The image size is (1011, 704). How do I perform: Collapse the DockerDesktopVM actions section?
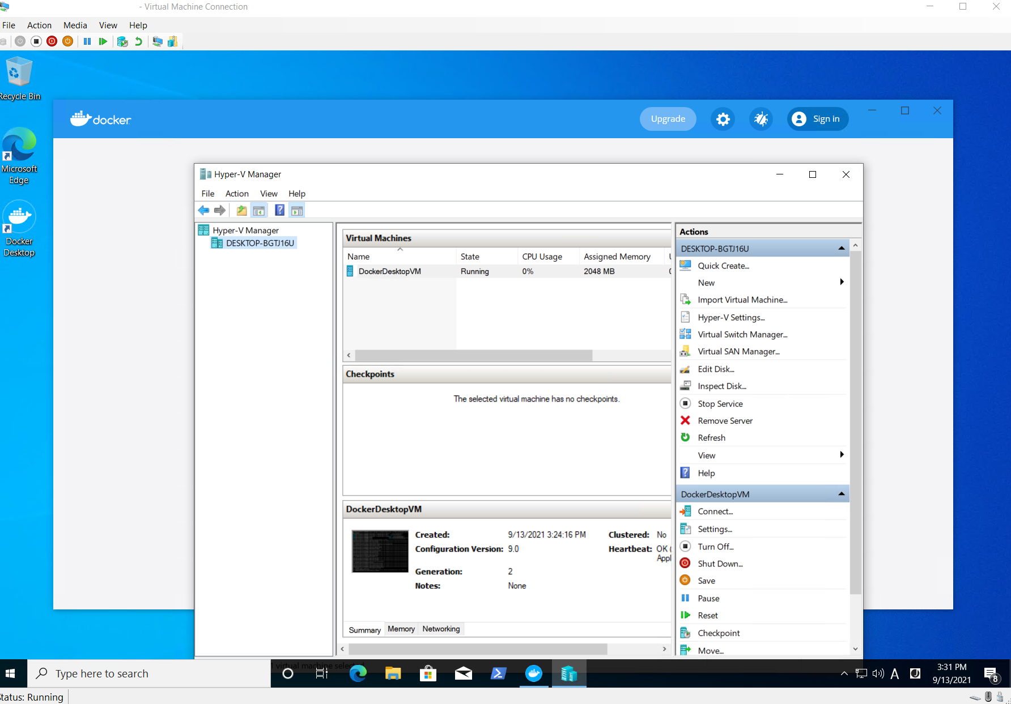pos(842,494)
